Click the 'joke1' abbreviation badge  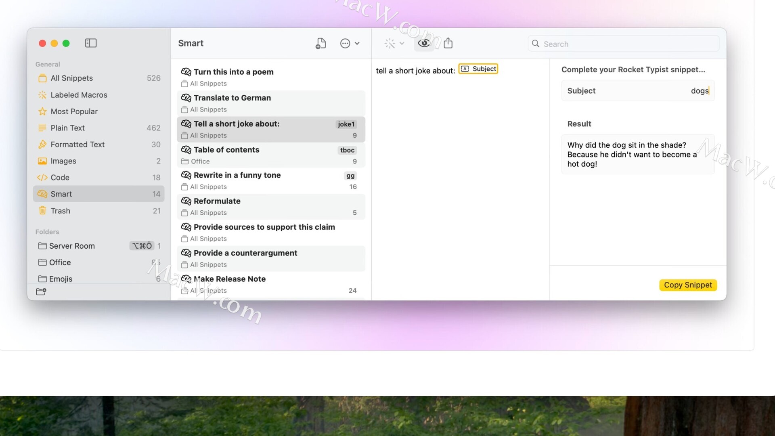346,124
